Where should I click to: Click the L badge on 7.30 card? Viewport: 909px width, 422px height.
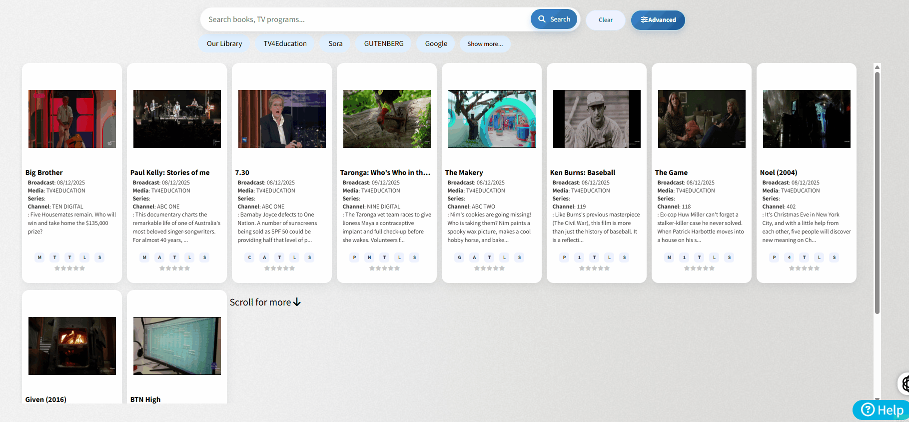[x=294, y=257]
